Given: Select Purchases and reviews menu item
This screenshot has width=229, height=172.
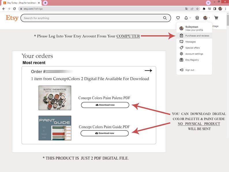Looking at the screenshot, I should coord(194,36).
